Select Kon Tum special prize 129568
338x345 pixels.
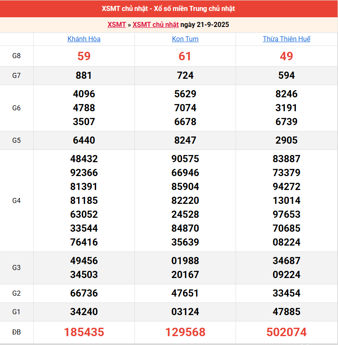pyautogui.click(x=185, y=332)
